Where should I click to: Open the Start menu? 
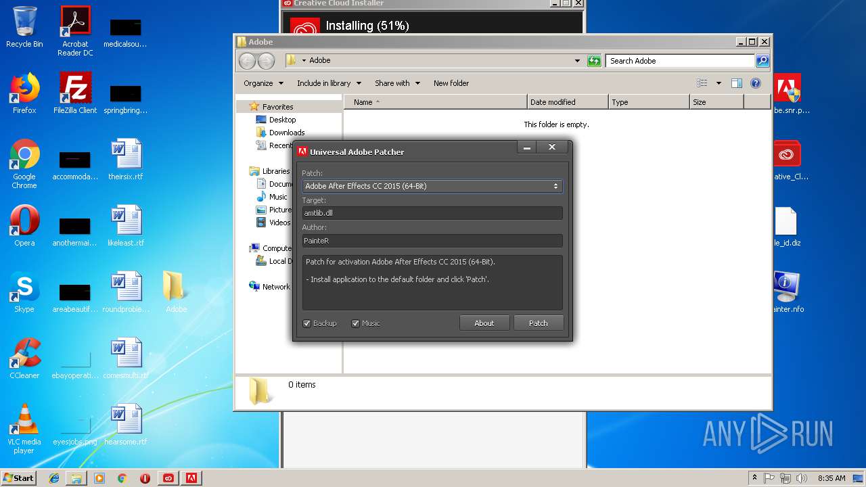click(x=19, y=478)
